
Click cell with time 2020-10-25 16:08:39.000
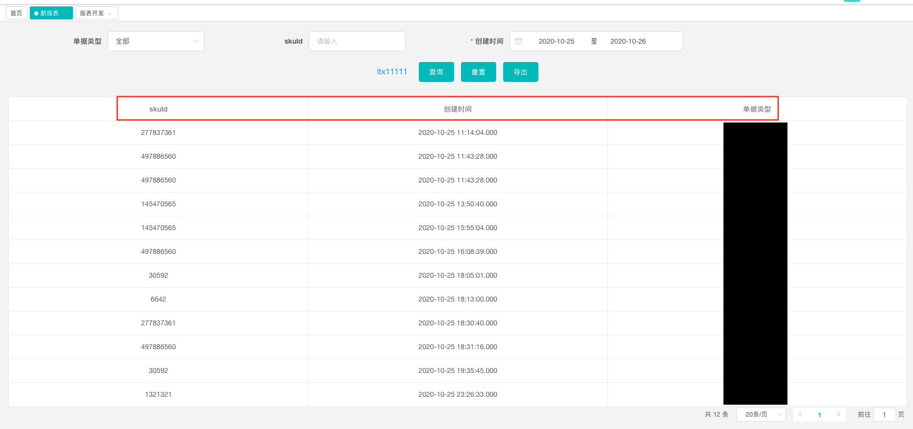(x=457, y=251)
